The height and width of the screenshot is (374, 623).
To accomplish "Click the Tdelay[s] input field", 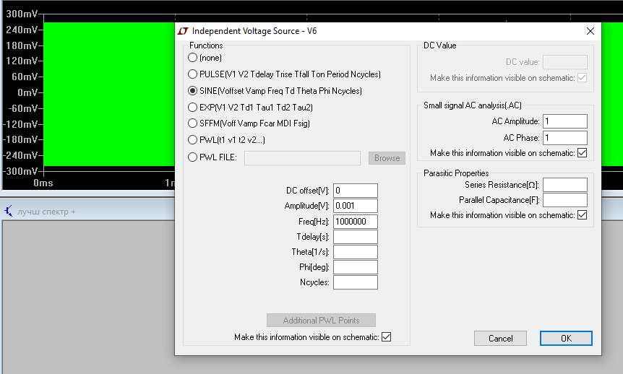I will 355,237.
